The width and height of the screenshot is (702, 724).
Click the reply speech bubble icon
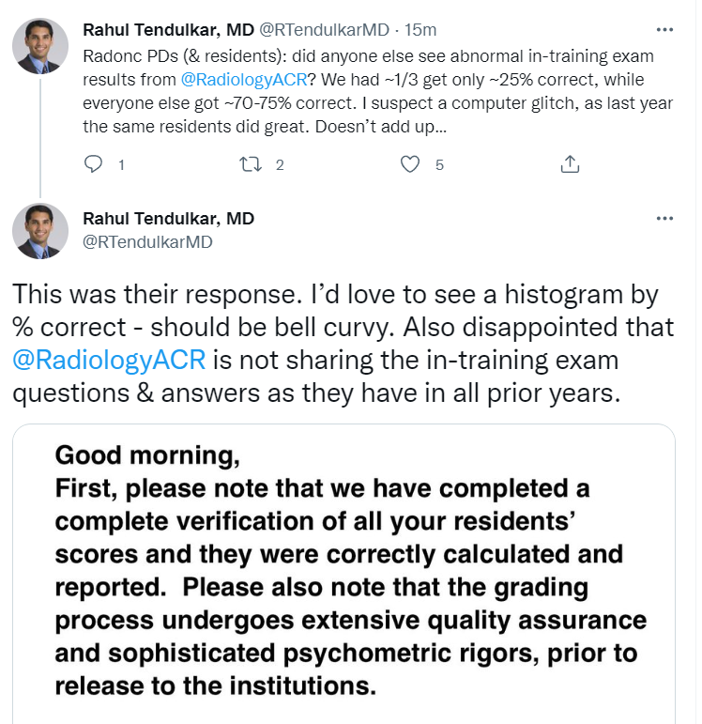pos(93,164)
